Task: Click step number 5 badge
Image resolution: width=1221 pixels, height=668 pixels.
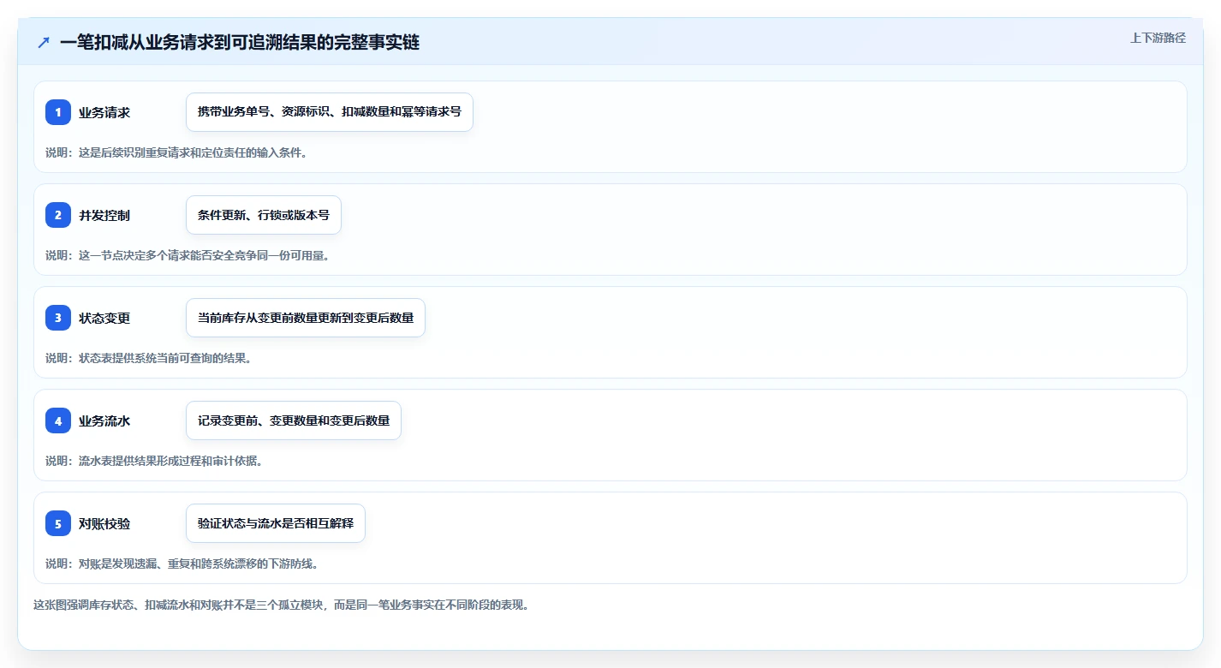Action: click(x=58, y=523)
